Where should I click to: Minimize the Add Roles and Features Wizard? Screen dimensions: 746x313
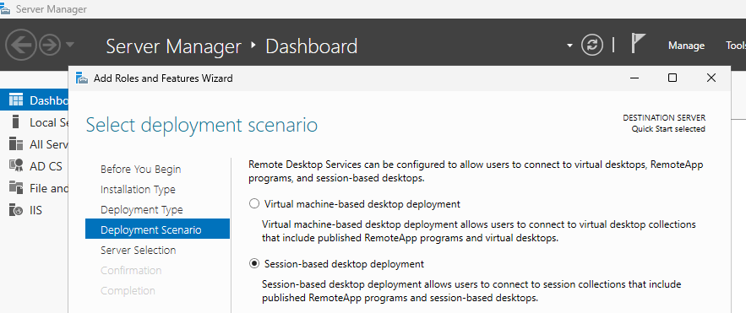(634, 78)
